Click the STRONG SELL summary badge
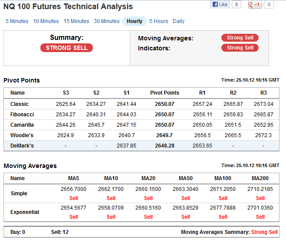 [66, 48]
